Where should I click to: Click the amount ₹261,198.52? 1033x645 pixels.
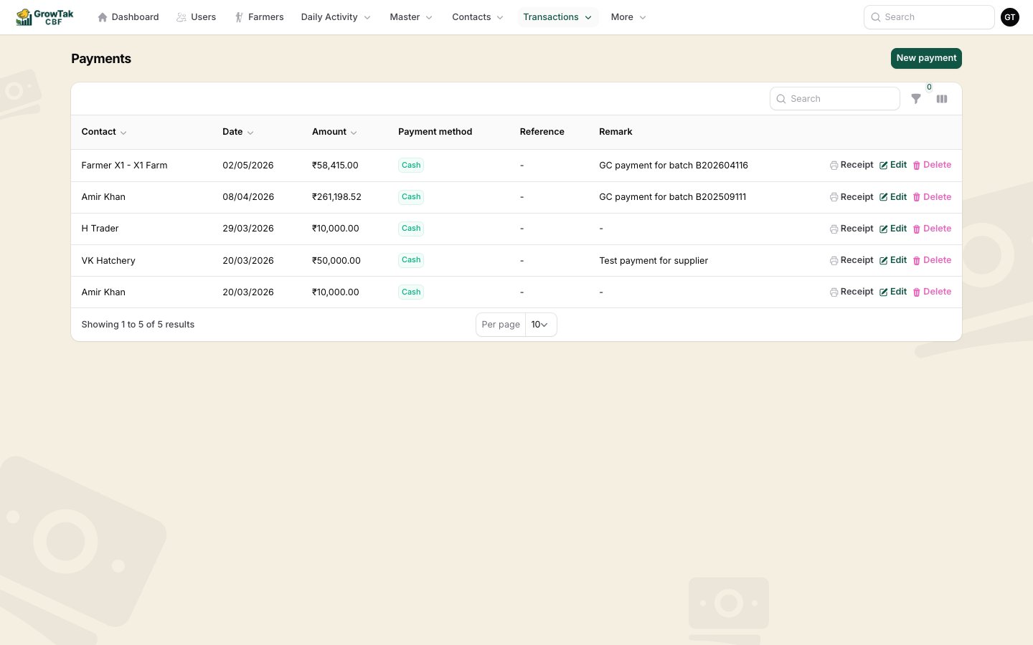pos(336,197)
